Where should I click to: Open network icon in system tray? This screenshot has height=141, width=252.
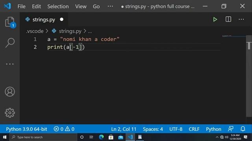222,137
